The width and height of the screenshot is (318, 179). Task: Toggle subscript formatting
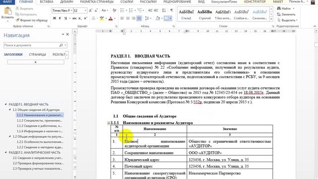coord(80,18)
